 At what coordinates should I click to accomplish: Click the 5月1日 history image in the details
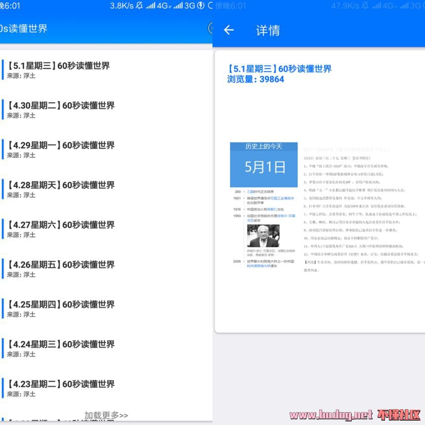(264, 165)
